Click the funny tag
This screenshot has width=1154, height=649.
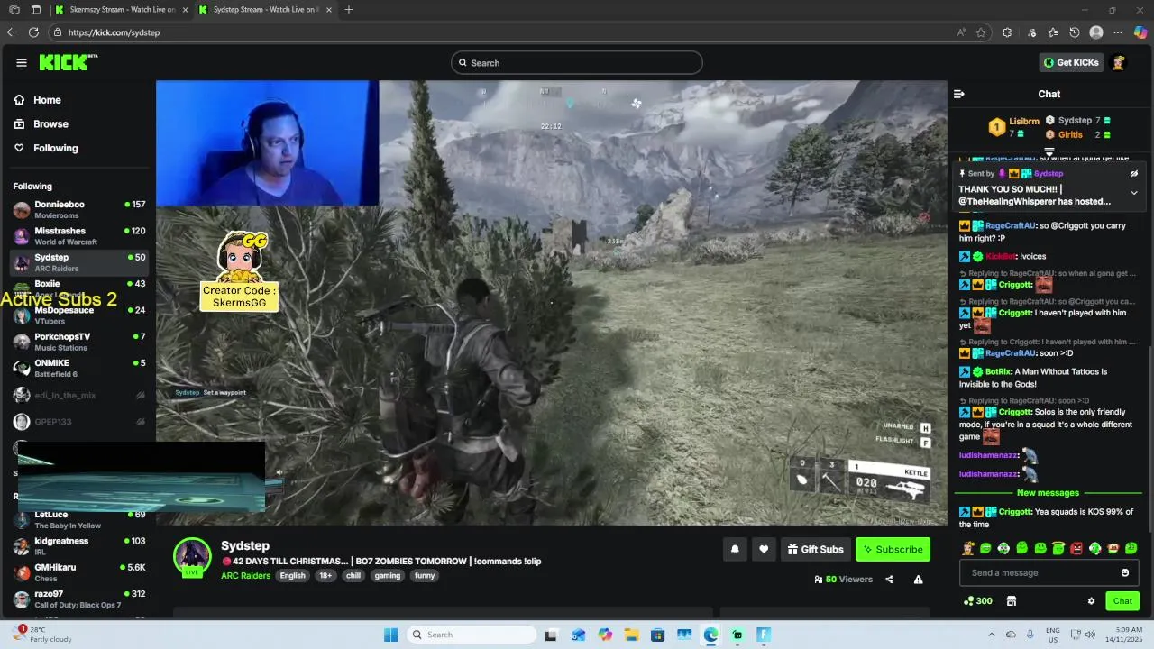(425, 575)
